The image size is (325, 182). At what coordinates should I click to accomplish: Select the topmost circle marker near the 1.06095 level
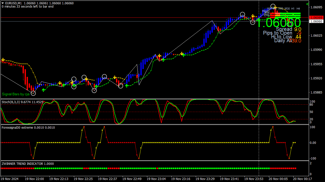[x=273, y=6]
